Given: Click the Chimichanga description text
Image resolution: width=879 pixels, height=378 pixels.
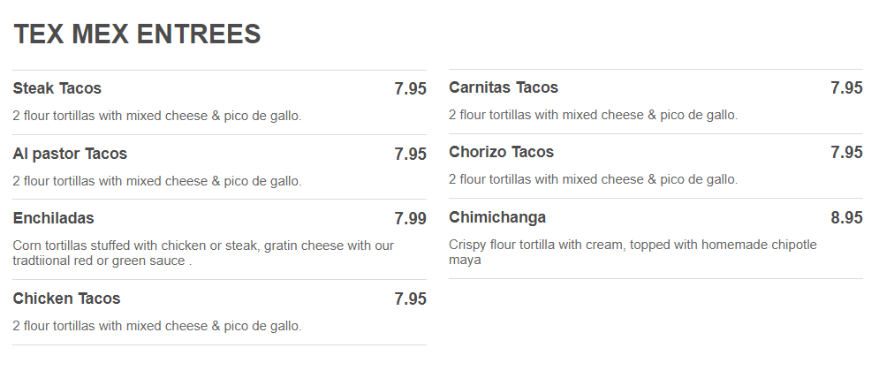Looking at the screenshot, I should coord(633,253).
